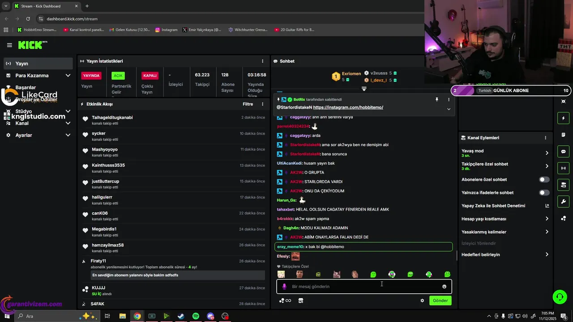Screen dimensions: 573x322
Task: Open the hobbitemo Instagram link in pinned message
Action: point(348,107)
